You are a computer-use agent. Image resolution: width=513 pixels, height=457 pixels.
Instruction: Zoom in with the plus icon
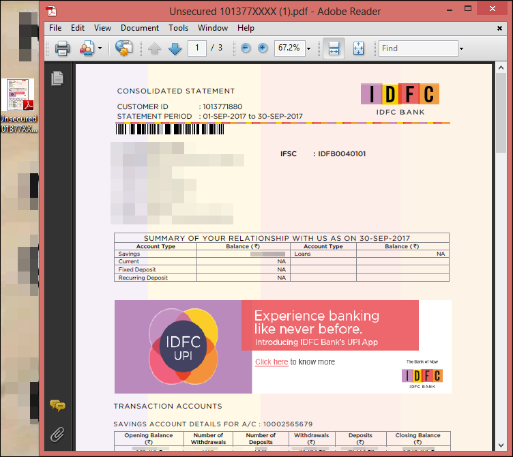pyautogui.click(x=263, y=48)
